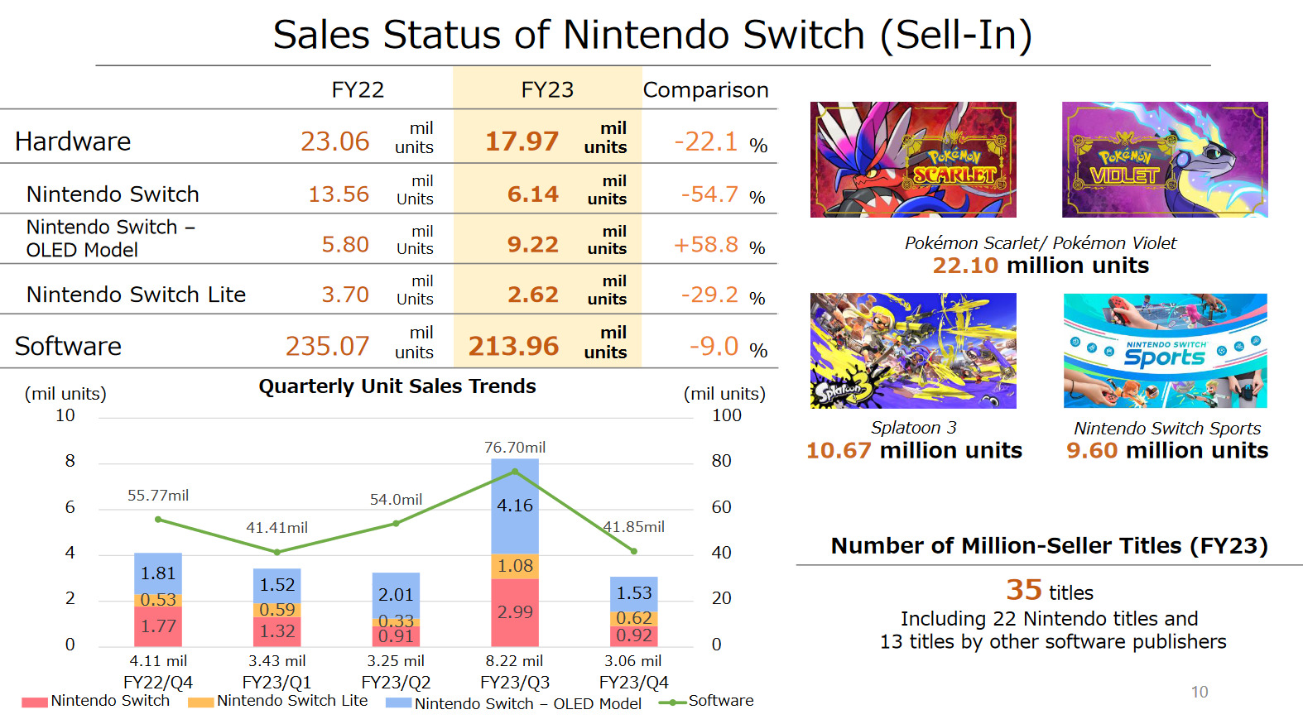Click the orange Switch Lite legend swatch

pos(200,702)
